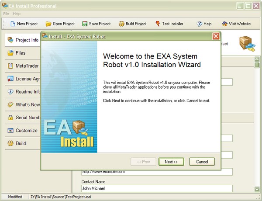The image size is (262, 201).
Task: Click the Readme Info sidebar icon
Action: 10,92
